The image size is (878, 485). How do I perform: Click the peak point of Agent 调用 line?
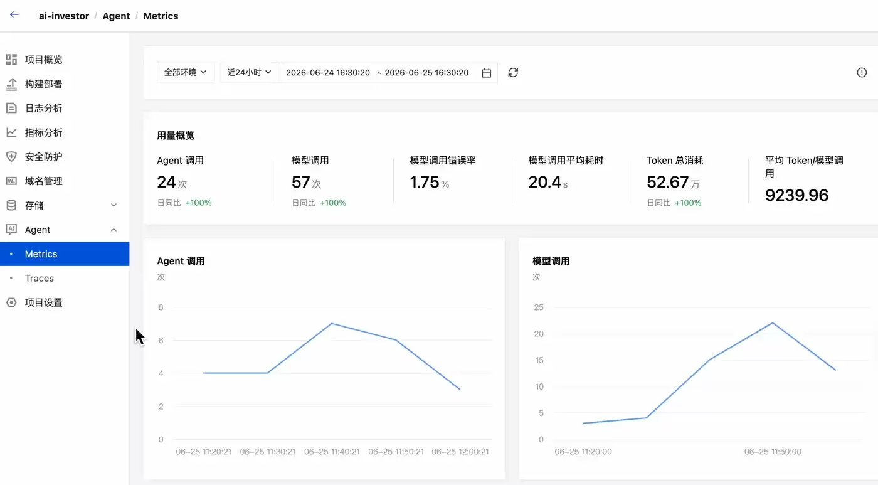pyautogui.click(x=332, y=324)
